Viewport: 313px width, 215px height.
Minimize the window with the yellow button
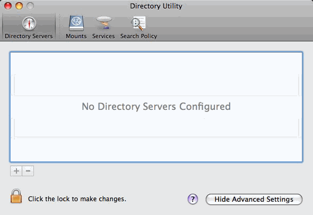[x=19, y=6]
